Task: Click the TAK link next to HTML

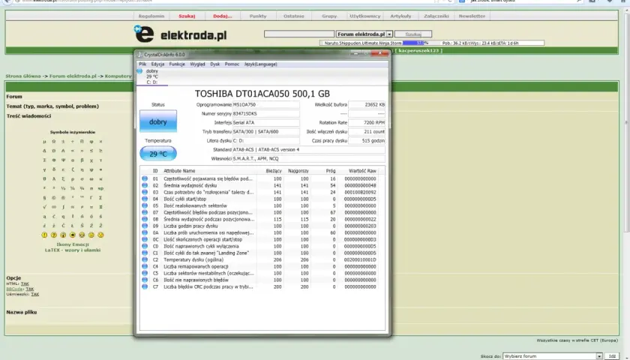Action: pyautogui.click(x=25, y=283)
